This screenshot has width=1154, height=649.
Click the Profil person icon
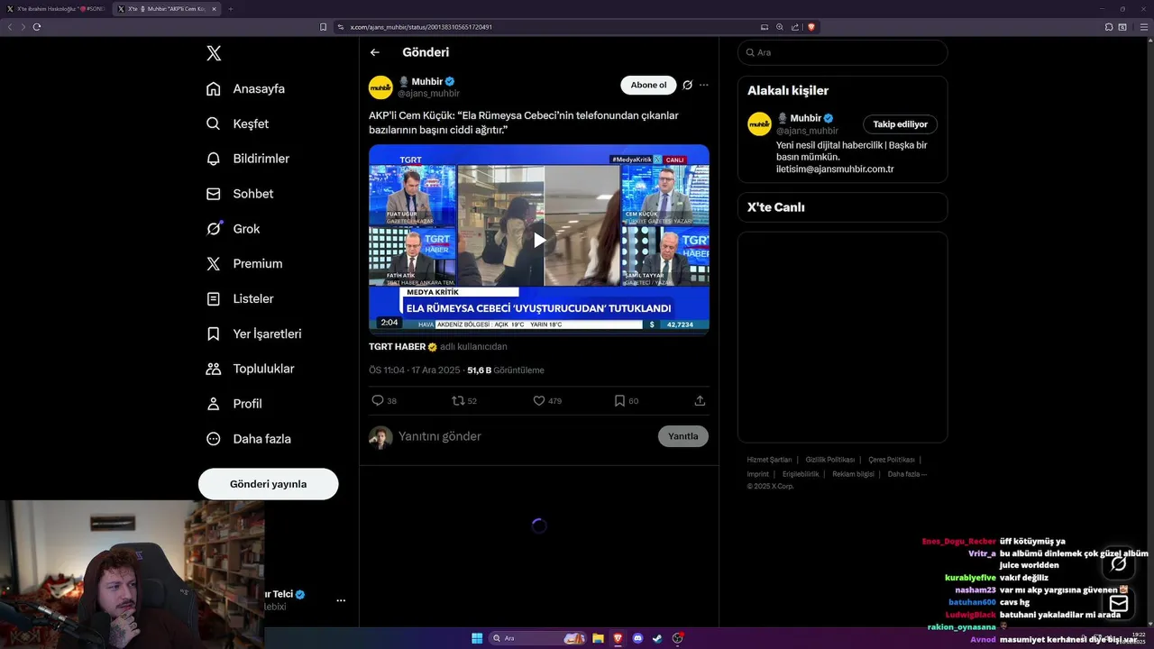point(214,404)
